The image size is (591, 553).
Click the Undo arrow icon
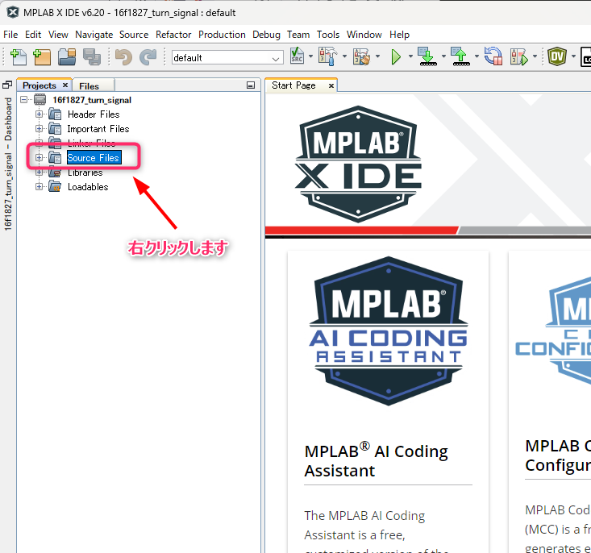point(123,57)
